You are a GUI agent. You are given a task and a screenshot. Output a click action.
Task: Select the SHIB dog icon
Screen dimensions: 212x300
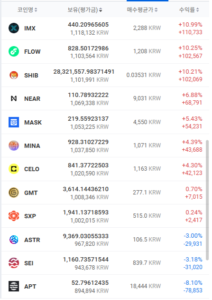[x=14, y=75]
